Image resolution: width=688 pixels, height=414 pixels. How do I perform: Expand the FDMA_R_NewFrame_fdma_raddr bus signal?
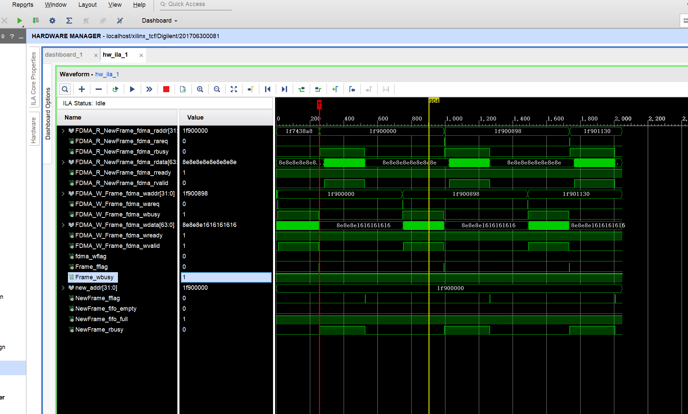pos(63,131)
